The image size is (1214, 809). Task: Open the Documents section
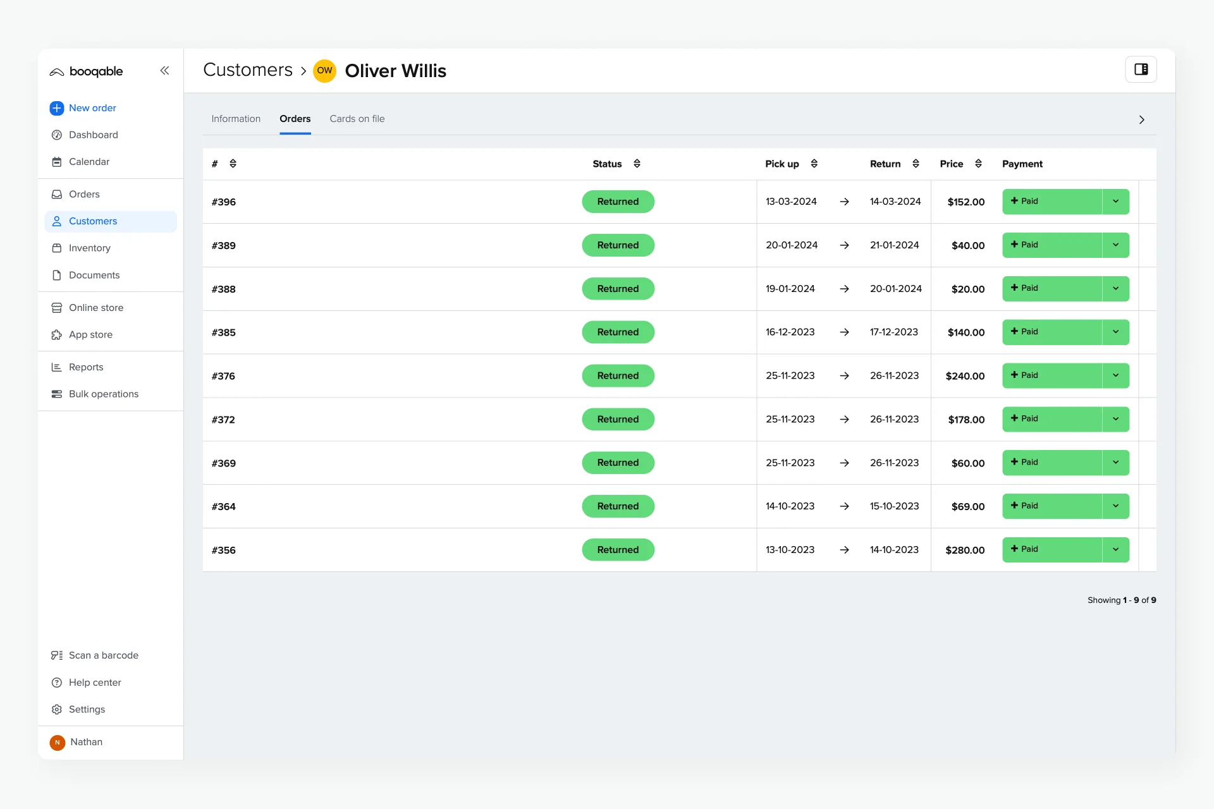click(94, 274)
